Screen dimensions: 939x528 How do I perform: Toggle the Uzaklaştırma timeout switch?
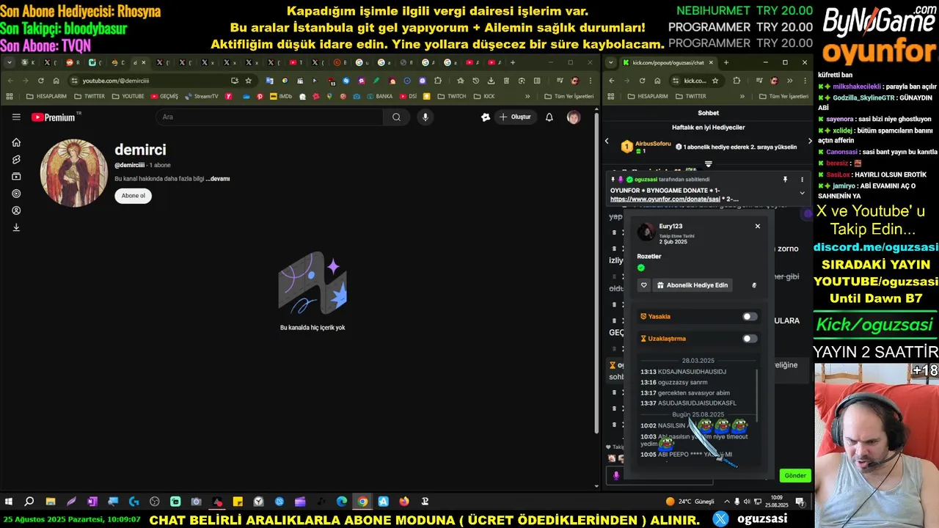click(x=750, y=339)
